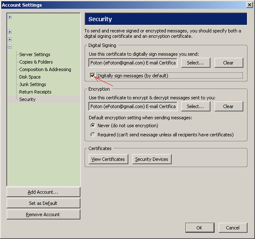Image resolution: width=255 pixels, height=239 pixels.
Task: Click Add Account button
Action: [x=43, y=192]
